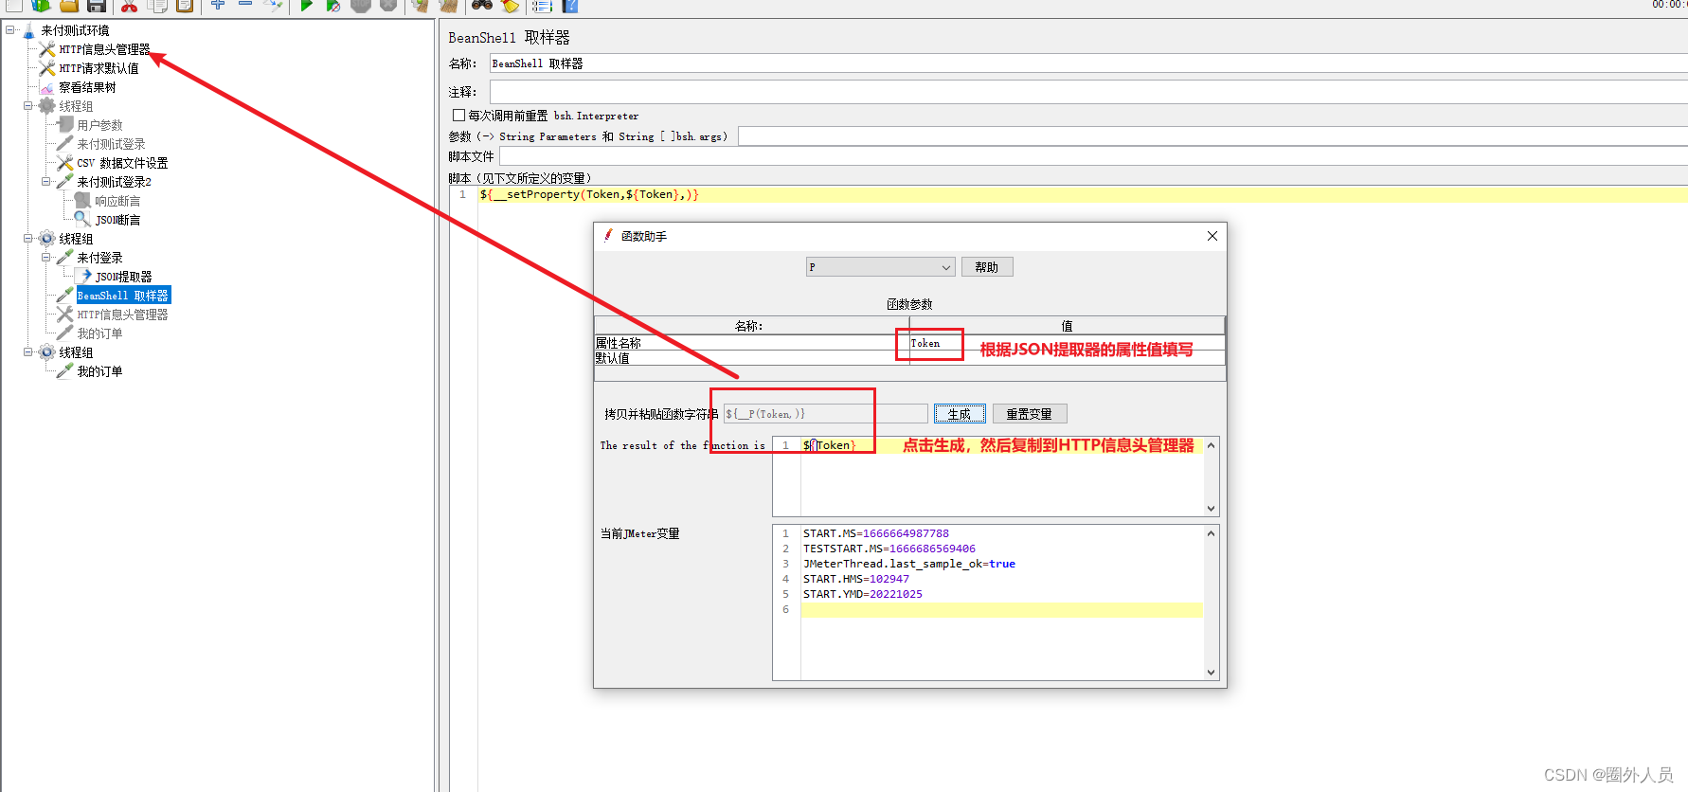Screen dimensions: 1688x792
Task: Collapse the last 线程组 node
Action: [x=27, y=352]
